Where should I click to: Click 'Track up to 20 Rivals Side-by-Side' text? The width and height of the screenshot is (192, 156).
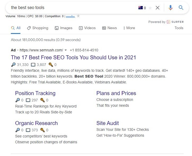(x=44, y=112)
